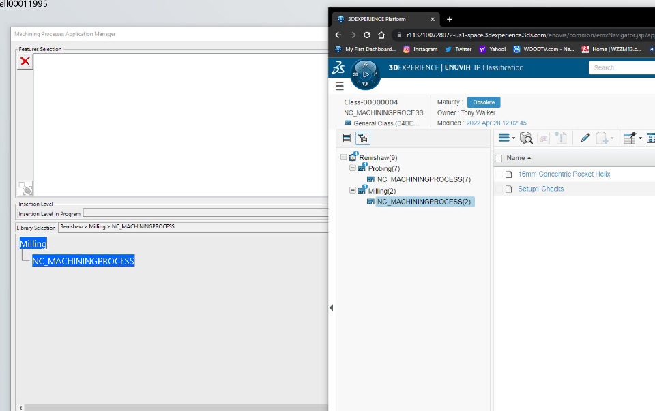Click the Renishaw library icon in tree
This screenshot has height=411, width=655.
click(x=353, y=157)
